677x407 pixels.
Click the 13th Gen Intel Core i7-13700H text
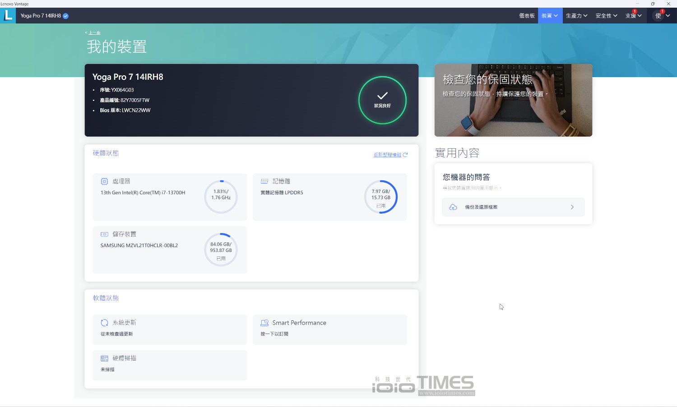(x=143, y=192)
